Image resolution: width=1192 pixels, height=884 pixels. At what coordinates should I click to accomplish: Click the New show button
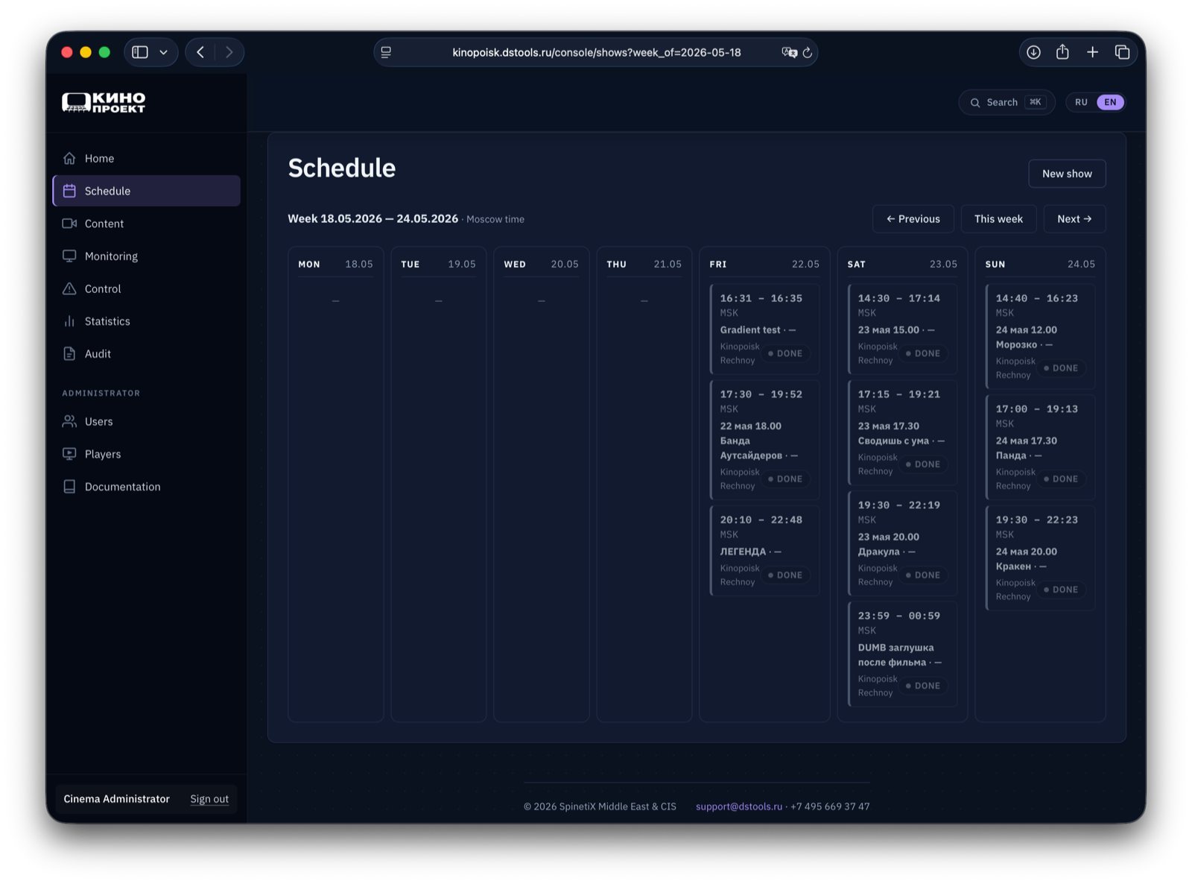coord(1067,174)
